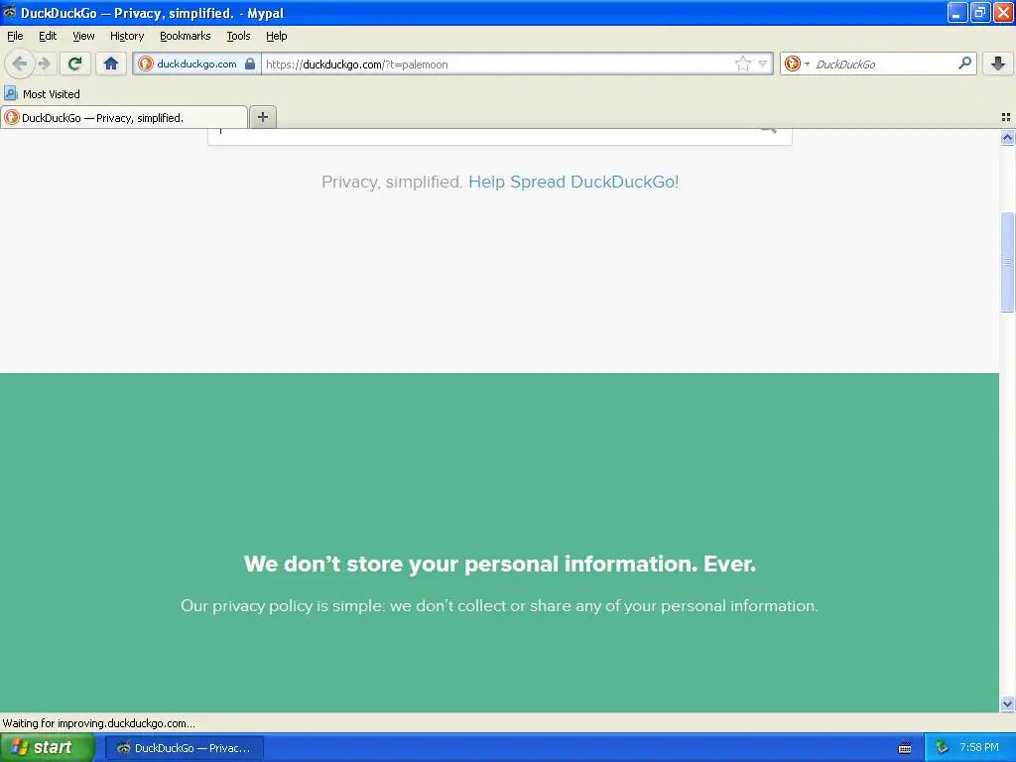Activate the DuckDuckGo taskbar button
Image resolution: width=1016 pixels, height=762 pixels.
pos(185,748)
